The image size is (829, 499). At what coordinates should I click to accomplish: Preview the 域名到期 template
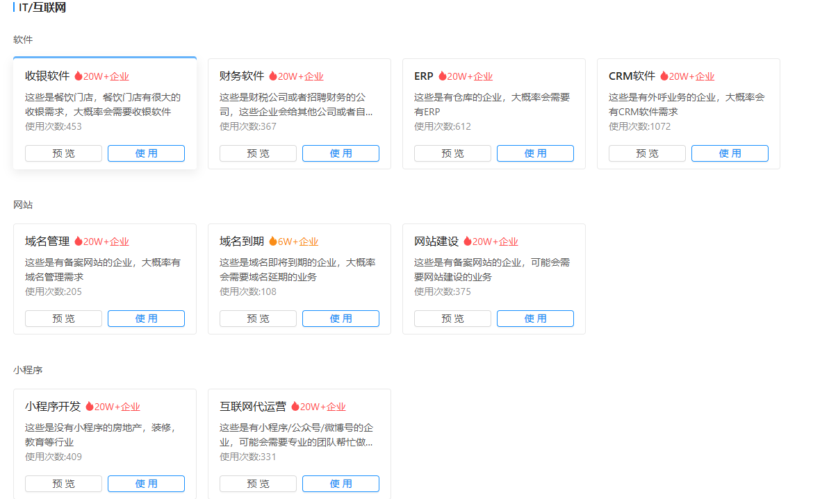[x=258, y=319]
